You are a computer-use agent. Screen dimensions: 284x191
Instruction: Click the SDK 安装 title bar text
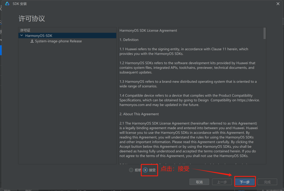click(19, 4)
